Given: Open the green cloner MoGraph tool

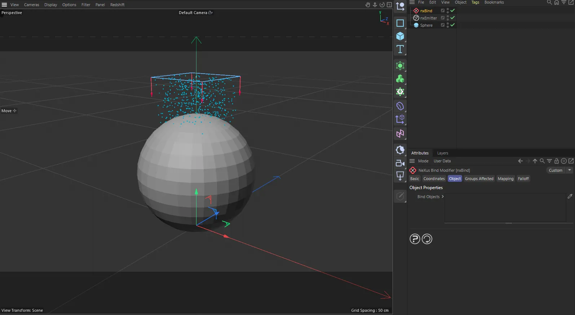Looking at the screenshot, I should click(x=400, y=79).
